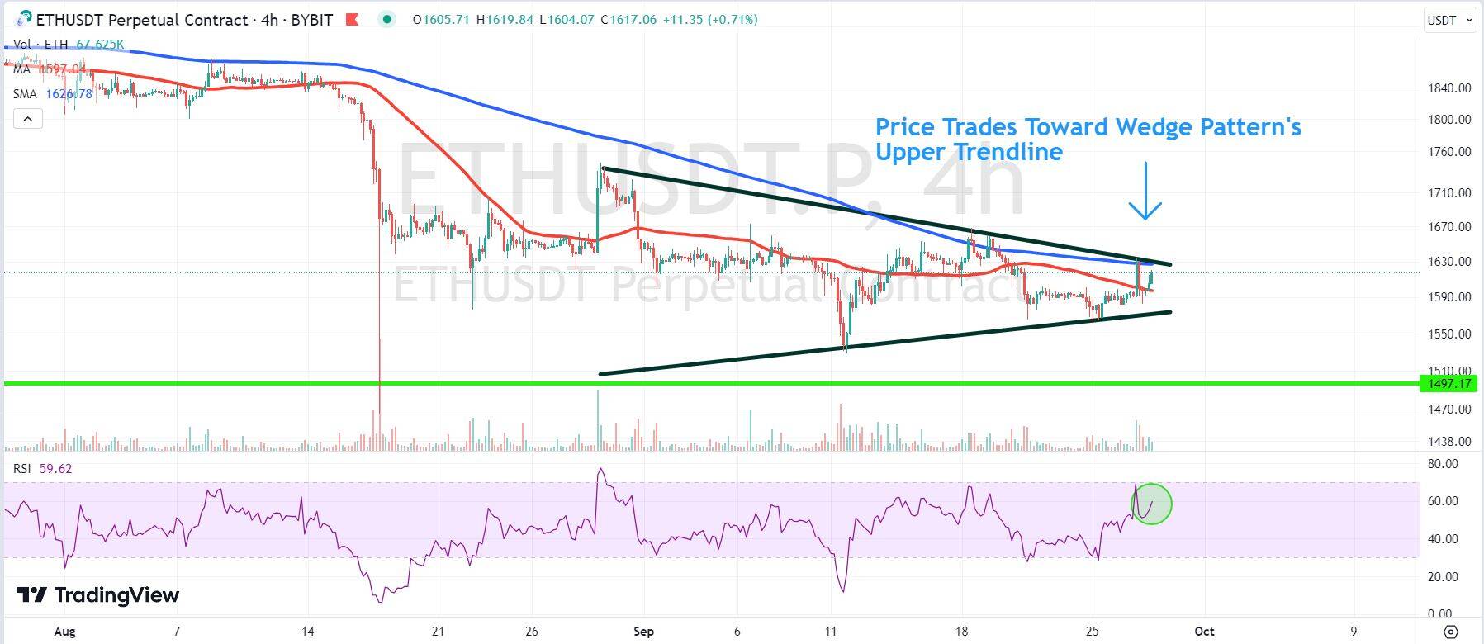Click the TradingView logo link
1484x644 pixels.
97,594
